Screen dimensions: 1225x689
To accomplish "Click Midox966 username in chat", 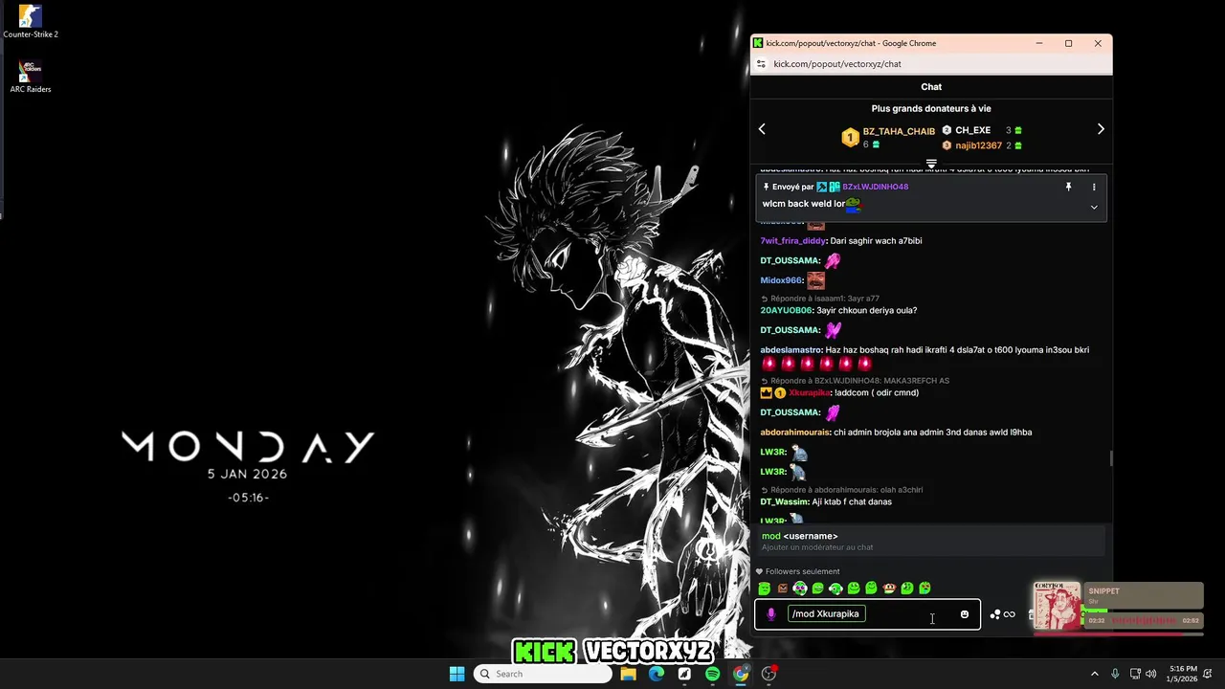I will pyautogui.click(x=781, y=280).
